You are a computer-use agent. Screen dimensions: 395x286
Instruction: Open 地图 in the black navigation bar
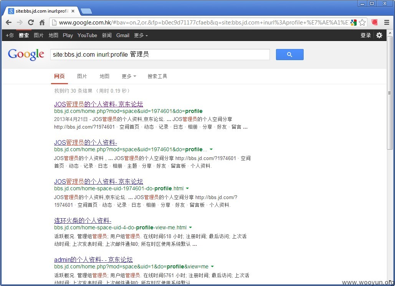tap(53, 35)
